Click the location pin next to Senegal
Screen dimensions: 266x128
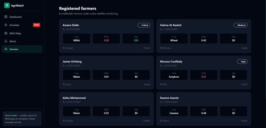click(x=64, y=48)
